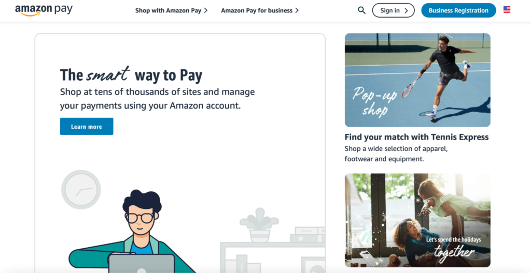This screenshot has height=273, width=531.
Task: Click Find your match with Tennis Express
Action: click(x=416, y=137)
